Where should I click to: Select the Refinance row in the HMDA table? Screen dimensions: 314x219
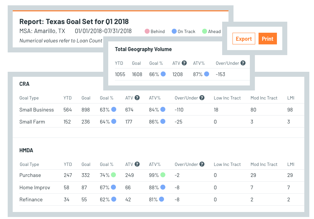coord(31,199)
